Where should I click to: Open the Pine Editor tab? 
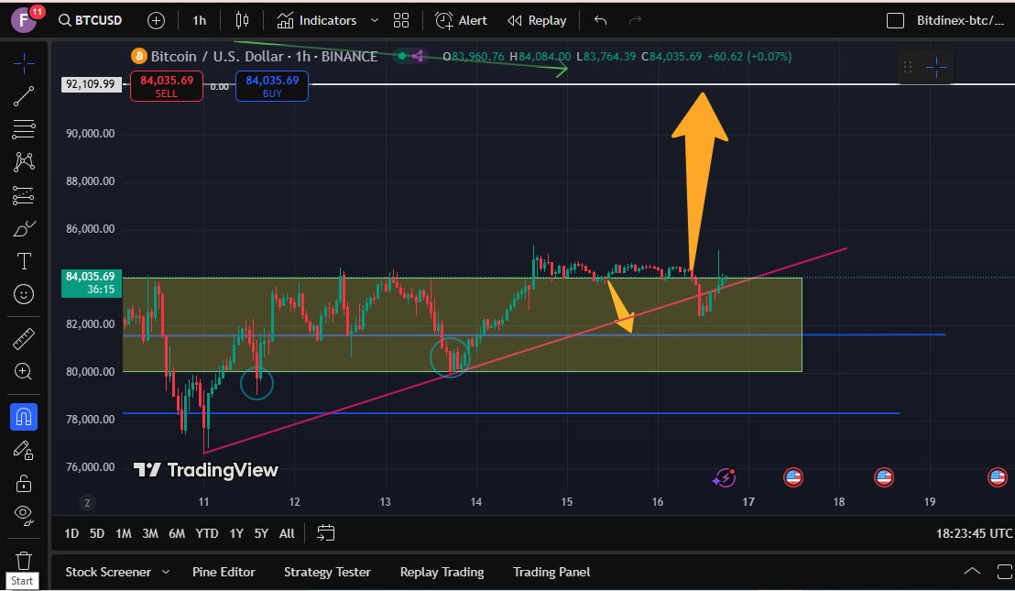224,573
